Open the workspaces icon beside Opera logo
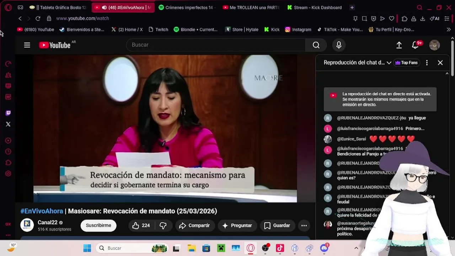 [20, 7]
